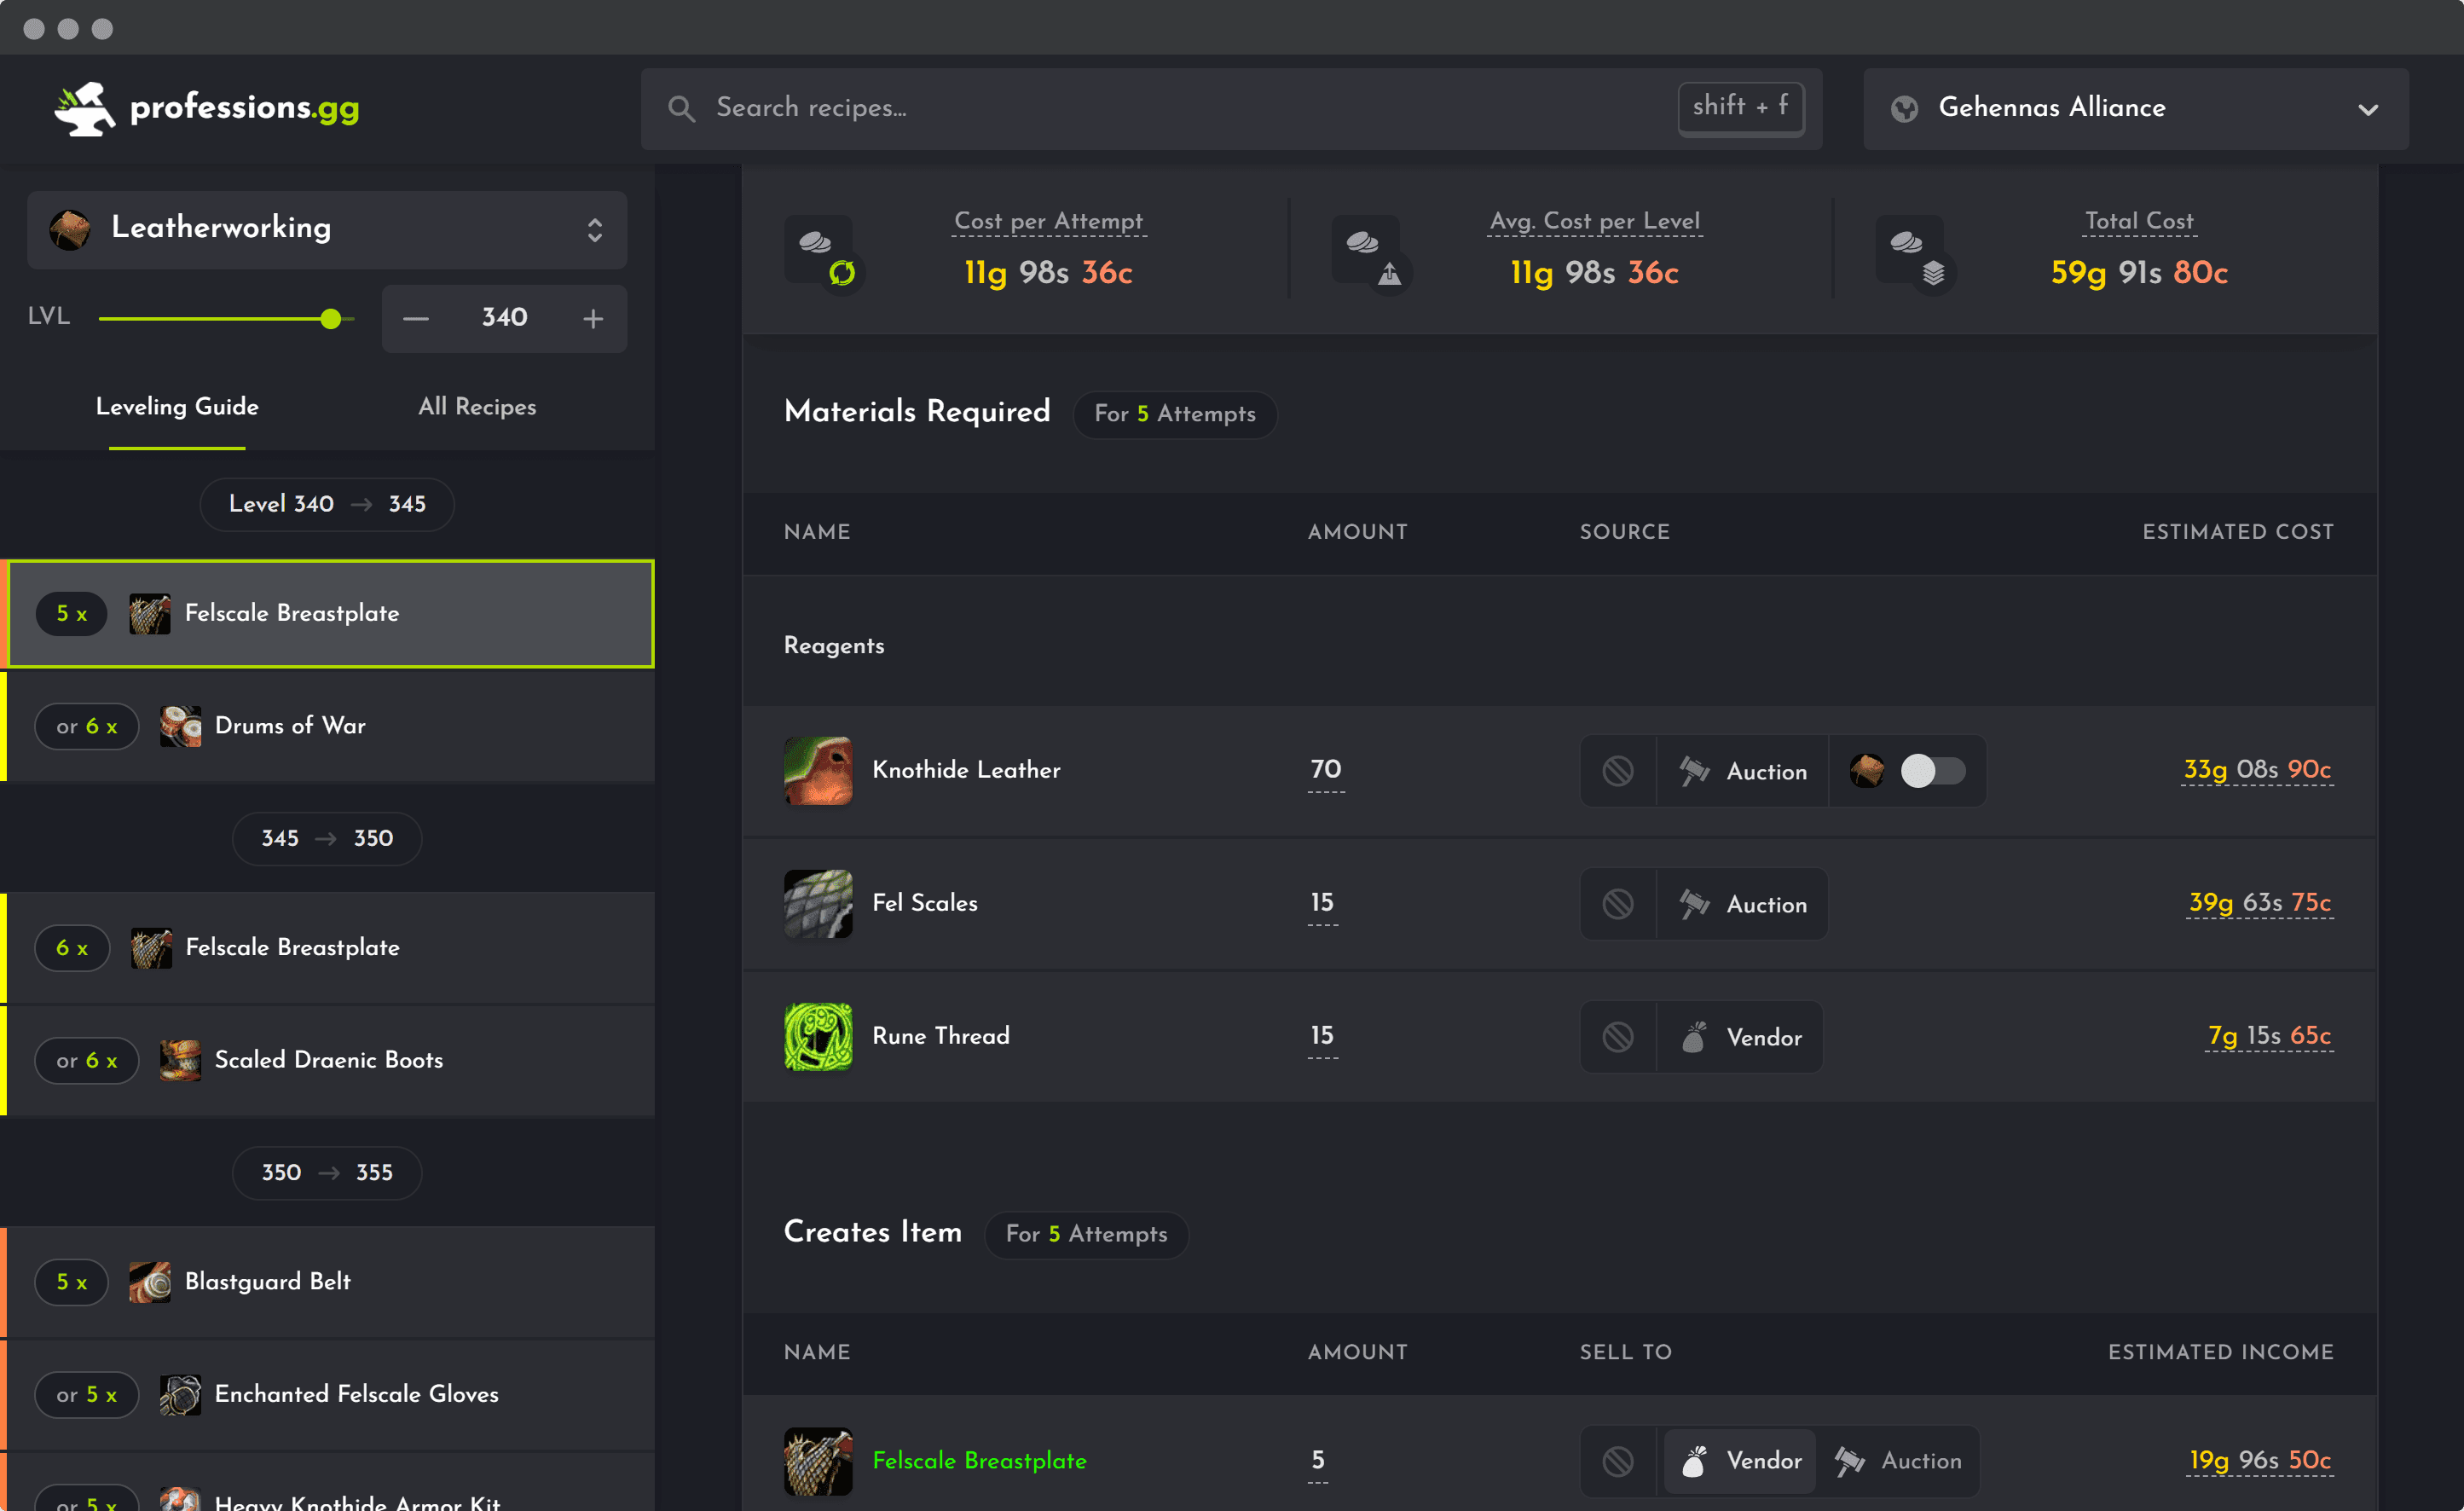Open the Gehennas Alliance server dropdown
This screenshot has width=2464, height=1511.
(x=2133, y=109)
